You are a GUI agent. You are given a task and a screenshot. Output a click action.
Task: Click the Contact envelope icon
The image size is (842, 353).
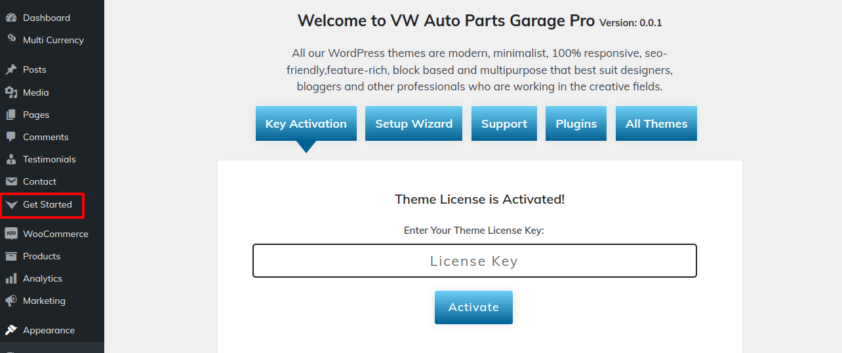(11, 181)
